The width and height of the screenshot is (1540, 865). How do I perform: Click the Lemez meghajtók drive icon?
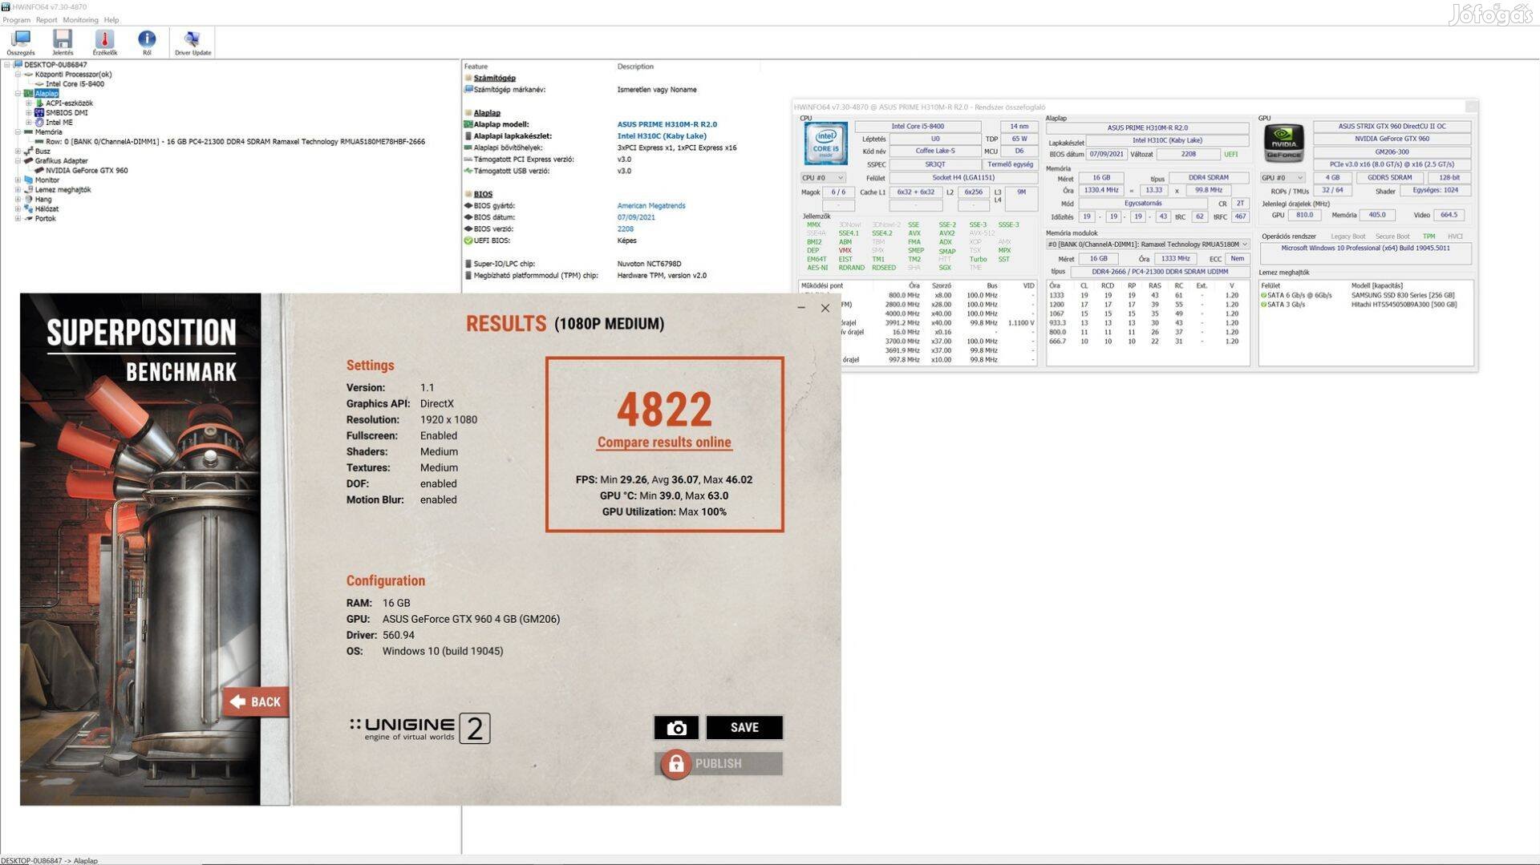pos(29,190)
